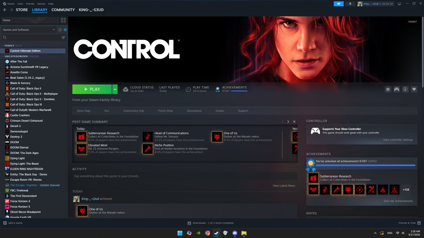Go back with the navigation back arrow
This screenshot has width=424, height=238.
click(5, 10)
